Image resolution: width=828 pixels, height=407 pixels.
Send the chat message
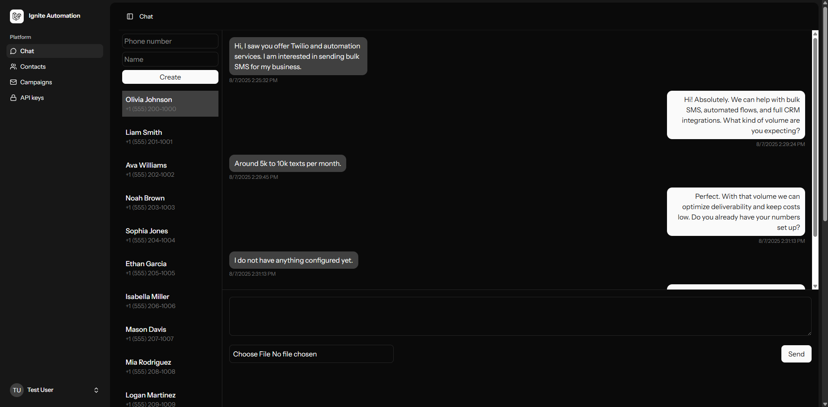796,354
